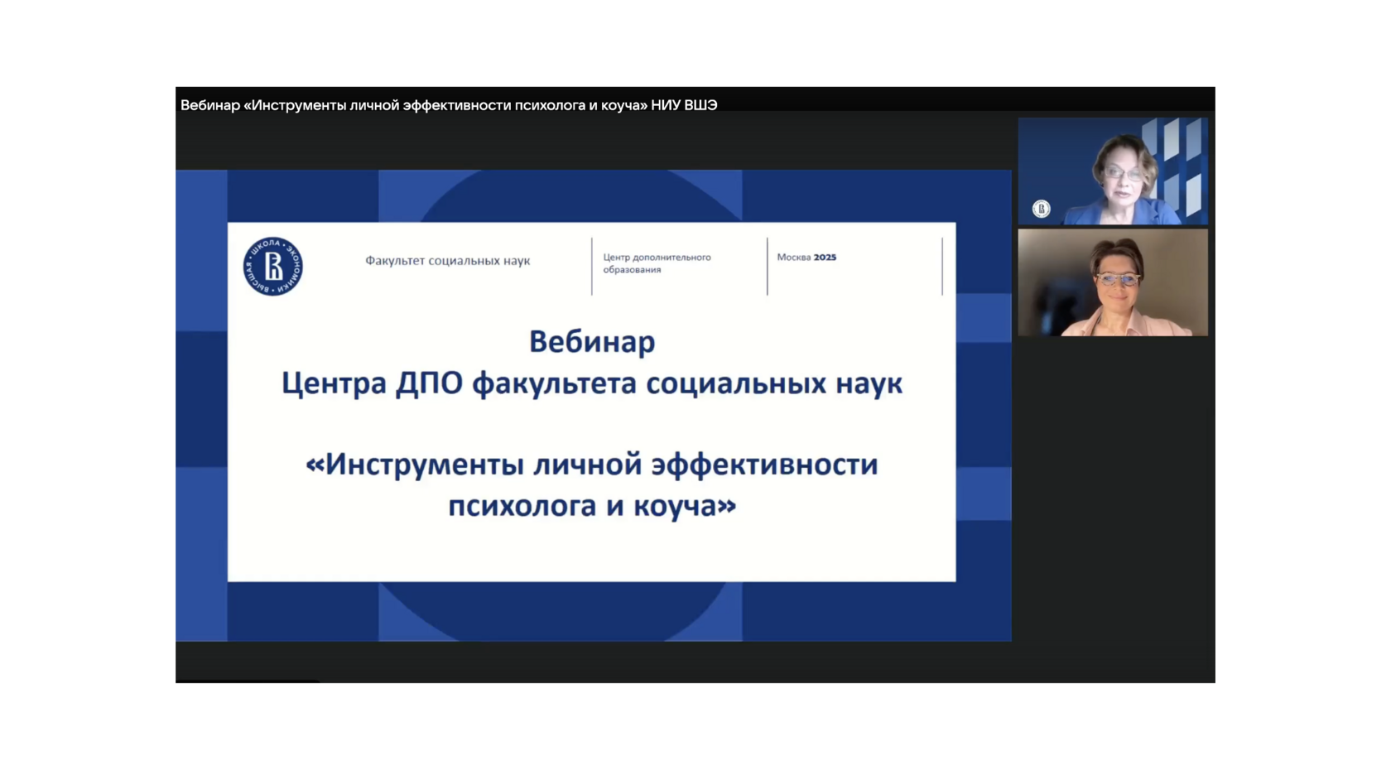Select the bottom webcam thumbnail showing the woman in pink
This screenshot has height=766, width=1391.
pyautogui.click(x=1112, y=282)
